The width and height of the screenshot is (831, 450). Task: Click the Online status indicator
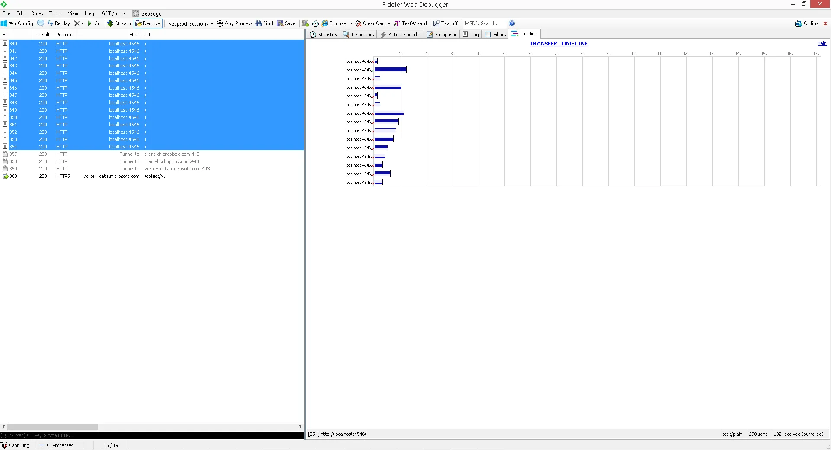tap(807, 23)
